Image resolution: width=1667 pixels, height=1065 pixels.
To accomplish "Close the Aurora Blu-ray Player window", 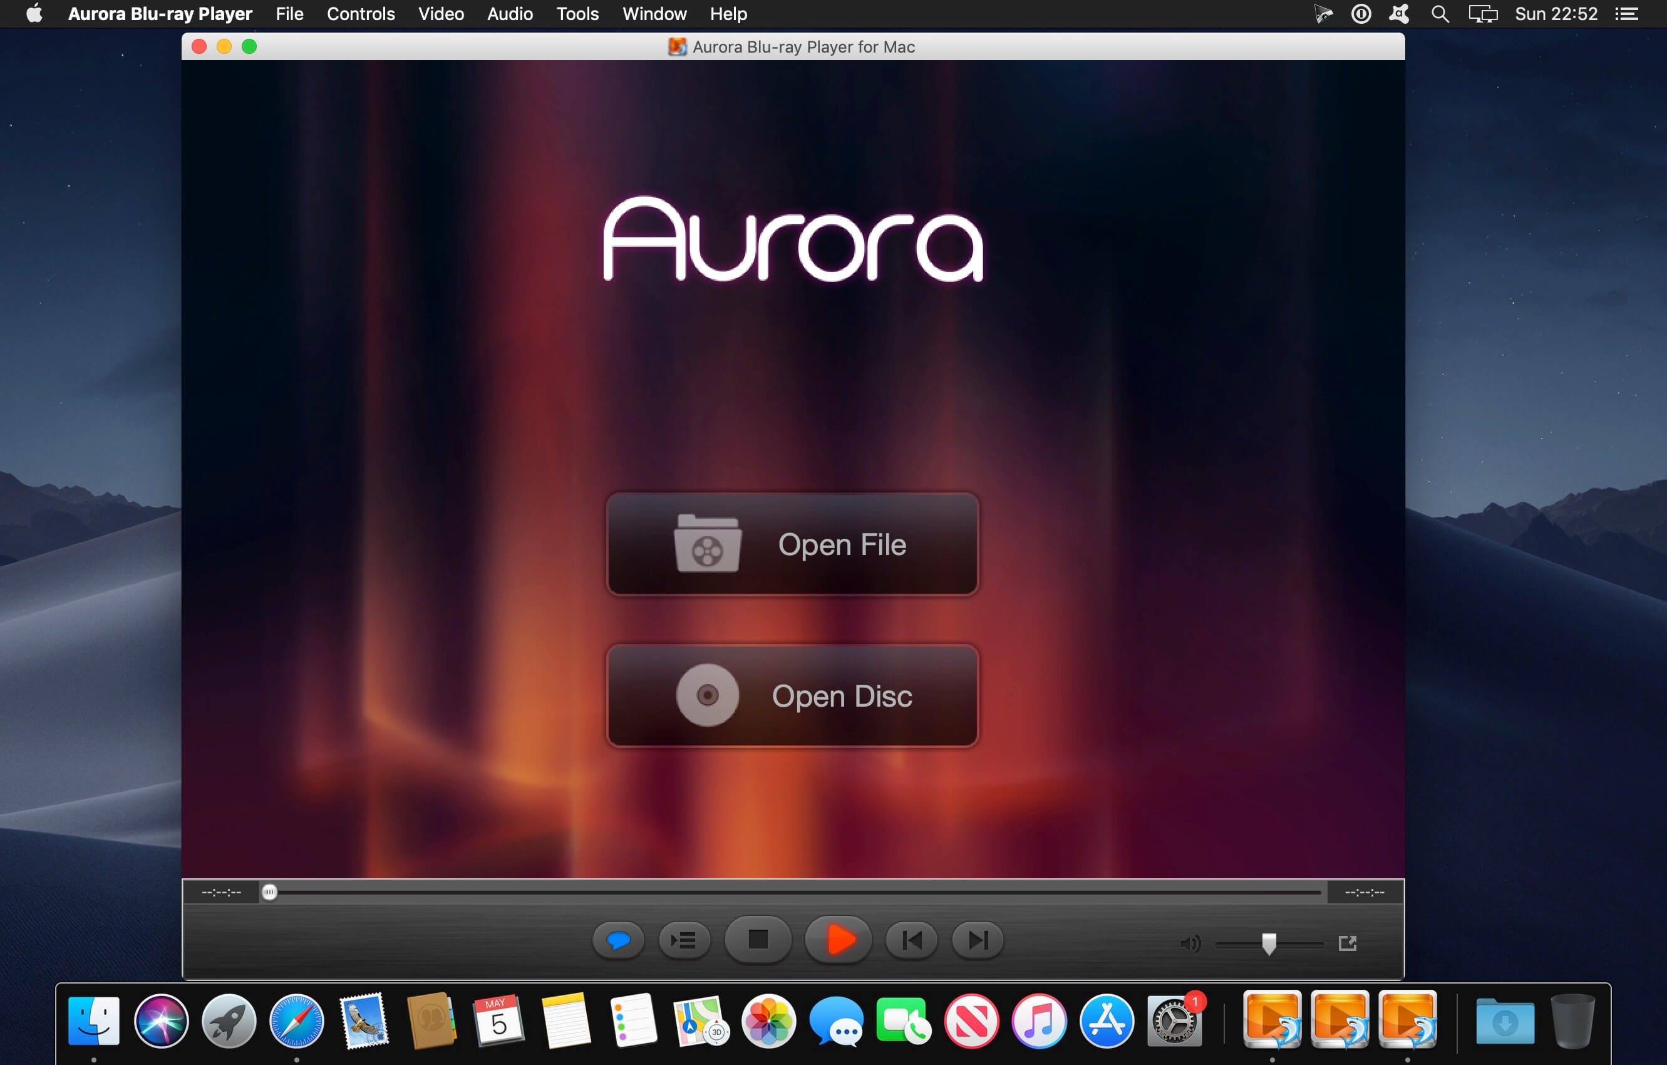I will tap(199, 46).
